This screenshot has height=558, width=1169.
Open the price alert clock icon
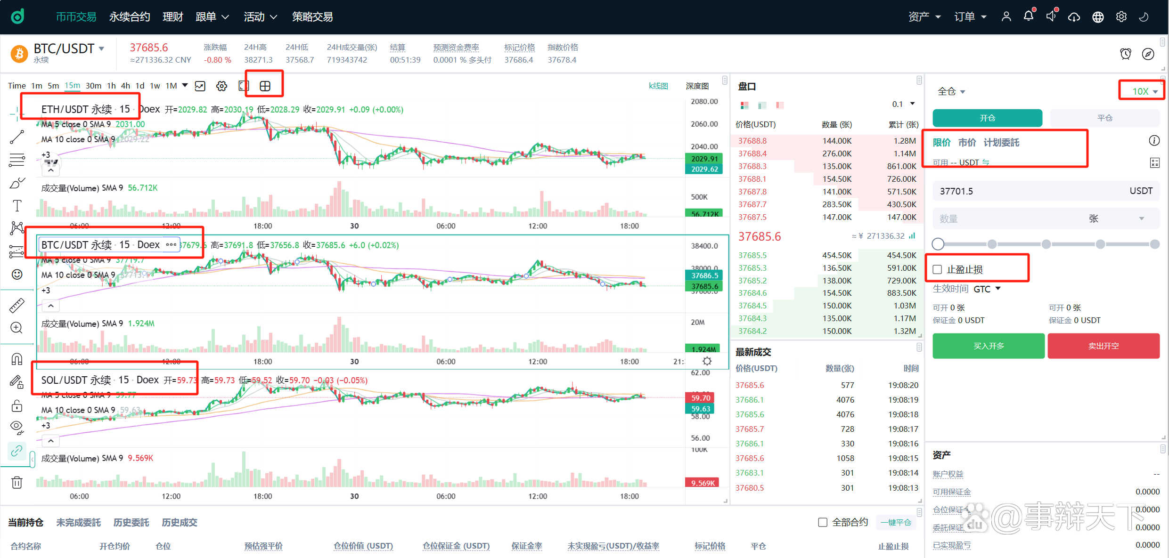click(x=1126, y=54)
